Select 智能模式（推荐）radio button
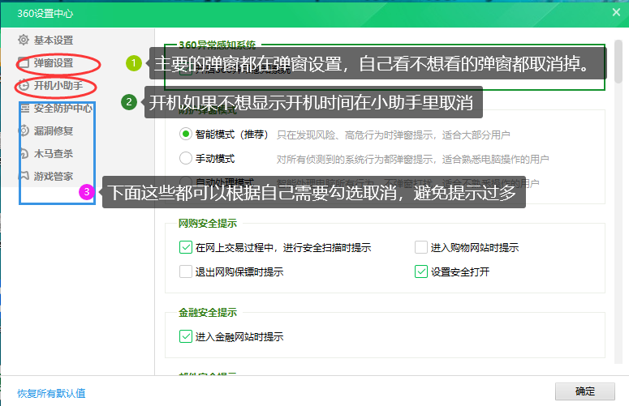629x406 pixels. click(x=185, y=135)
